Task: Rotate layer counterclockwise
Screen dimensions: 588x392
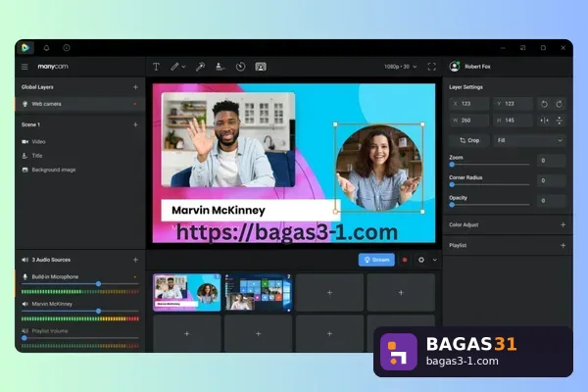Action: (x=544, y=104)
